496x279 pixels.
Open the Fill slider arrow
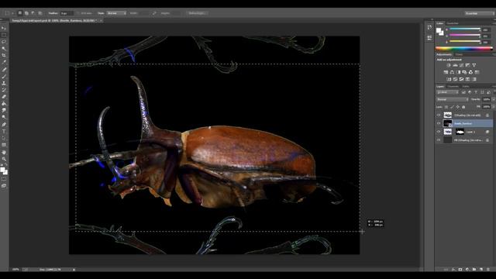click(494, 107)
